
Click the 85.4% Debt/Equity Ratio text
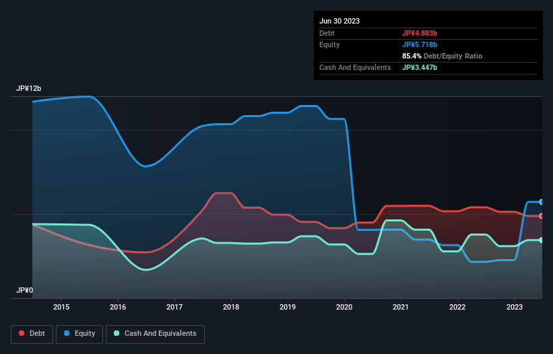pos(443,56)
